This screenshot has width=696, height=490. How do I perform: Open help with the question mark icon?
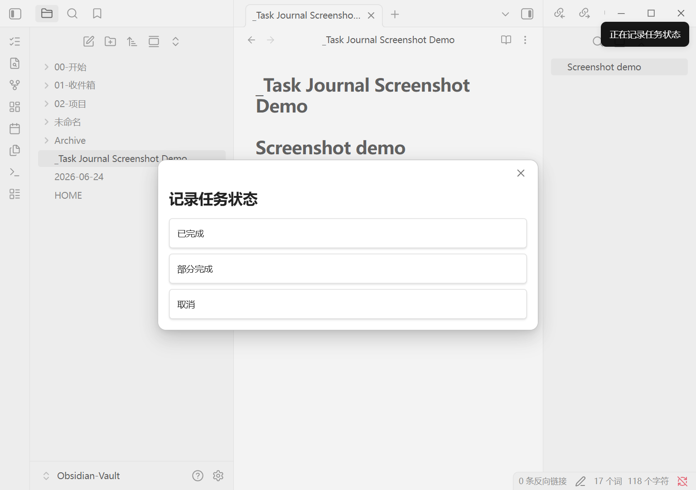pyautogui.click(x=198, y=475)
